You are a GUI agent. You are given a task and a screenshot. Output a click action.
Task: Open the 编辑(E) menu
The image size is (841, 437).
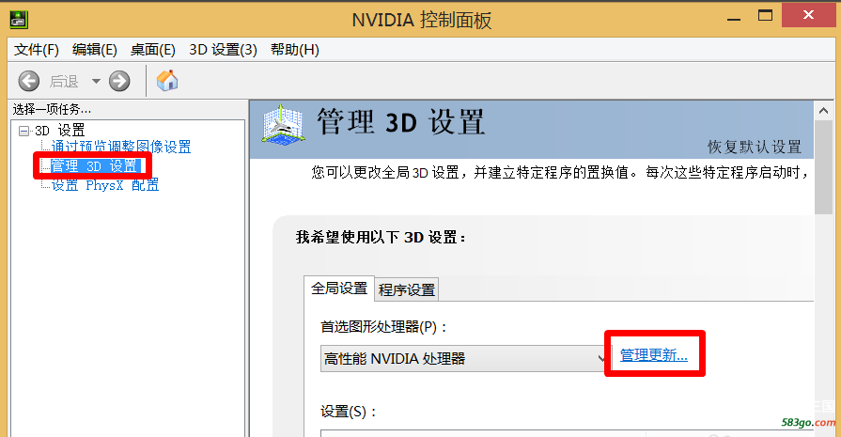(94, 50)
